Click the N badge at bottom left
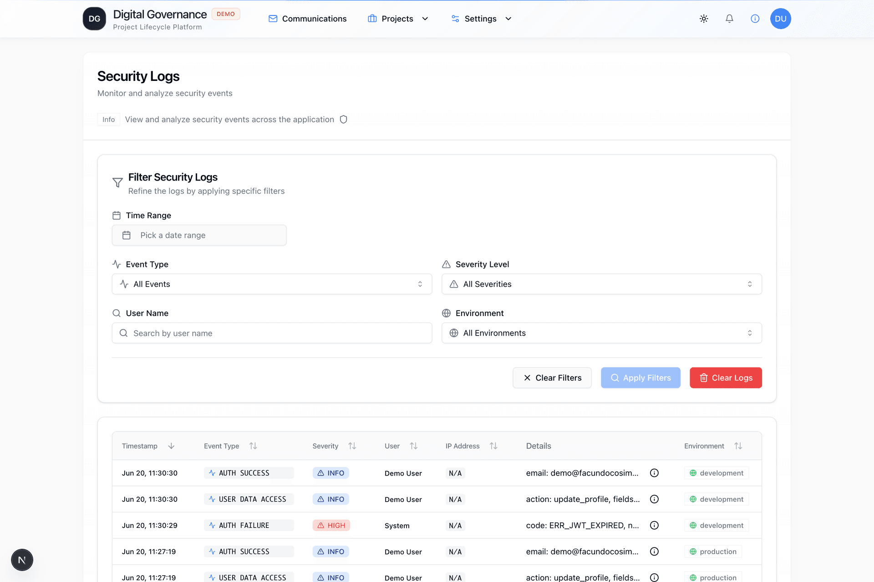The height and width of the screenshot is (582, 874). pyautogui.click(x=22, y=560)
